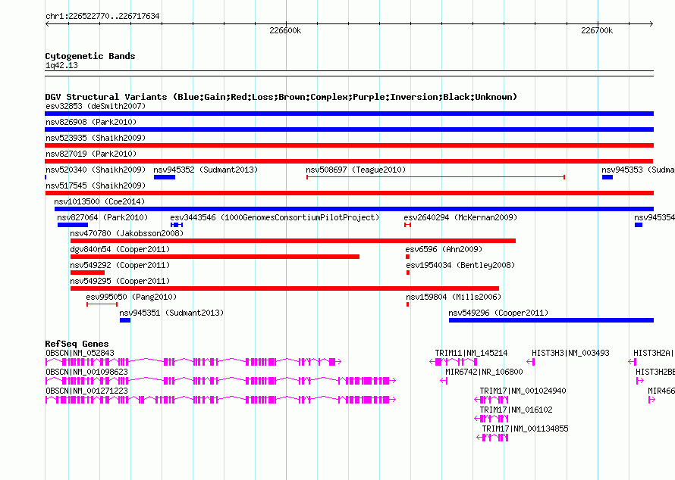Click chr1:226522770..226717634 coordinate text
The height and width of the screenshot is (480, 675).
pyautogui.click(x=102, y=16)
